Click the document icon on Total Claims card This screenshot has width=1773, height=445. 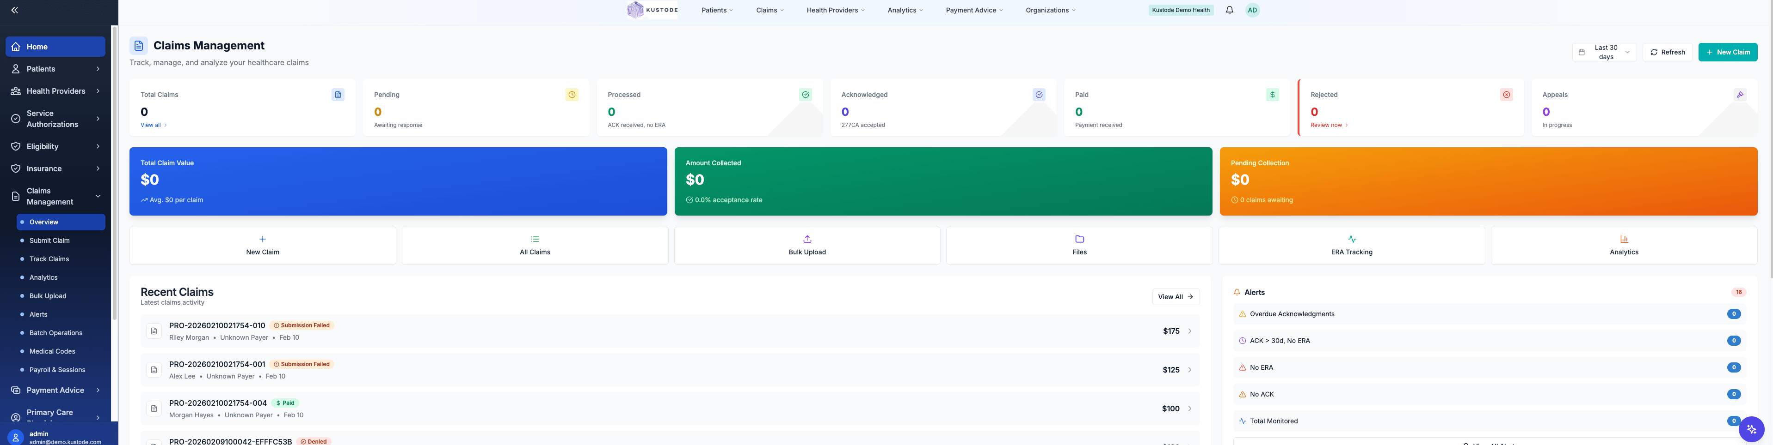338,94
